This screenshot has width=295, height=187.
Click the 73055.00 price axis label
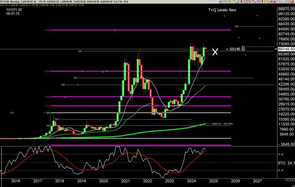[x=287, y=44]
